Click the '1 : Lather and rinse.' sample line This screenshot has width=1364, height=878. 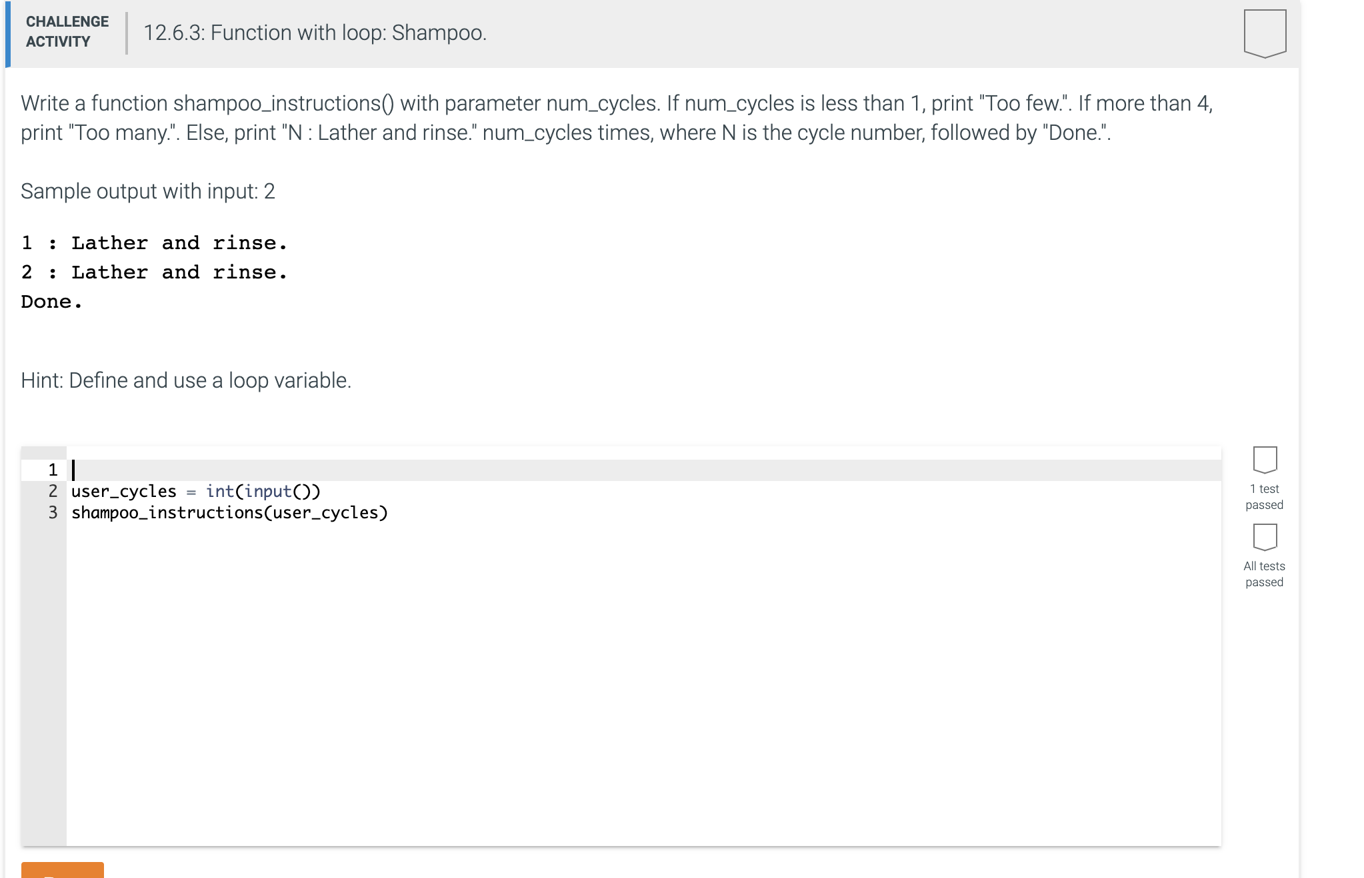pos(154,243)
